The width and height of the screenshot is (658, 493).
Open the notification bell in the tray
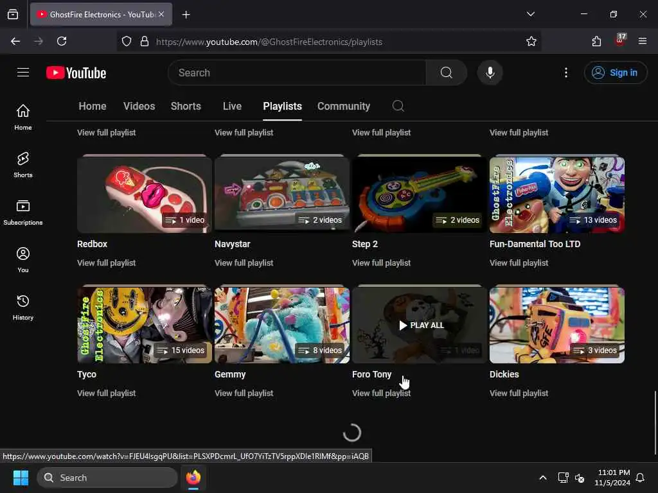tap(640, 478)
